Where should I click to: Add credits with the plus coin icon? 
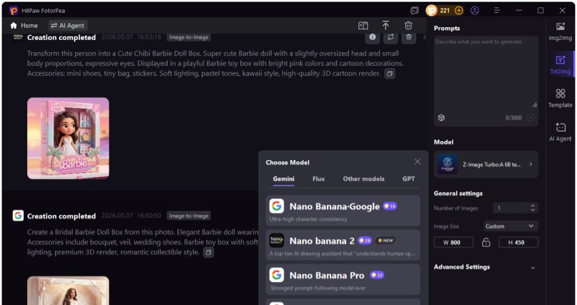pos(458,11)
